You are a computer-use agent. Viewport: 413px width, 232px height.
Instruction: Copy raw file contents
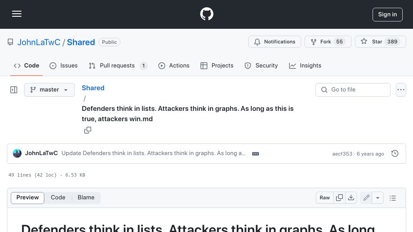339,198
